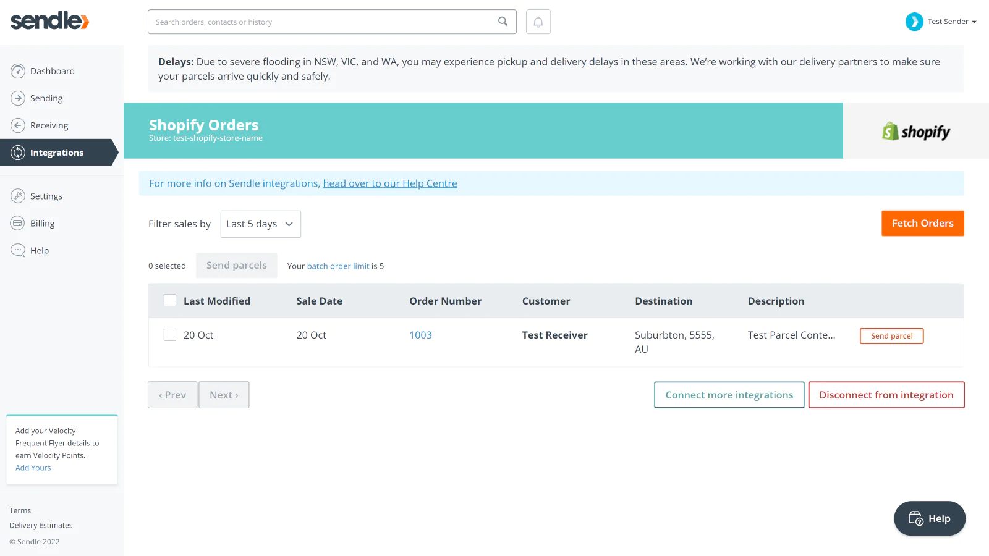Click the Next pagination button
This screenshot has width=989, height=556.
tap(224, 395)
